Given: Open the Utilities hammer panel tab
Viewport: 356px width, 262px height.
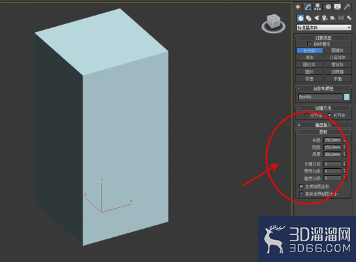Looking at the screenshot, I should (x=347, y=7).
